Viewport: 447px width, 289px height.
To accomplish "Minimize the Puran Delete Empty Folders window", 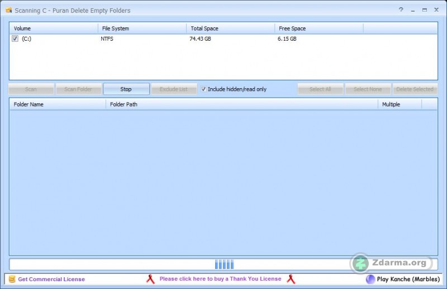I will tap(413, 10).
